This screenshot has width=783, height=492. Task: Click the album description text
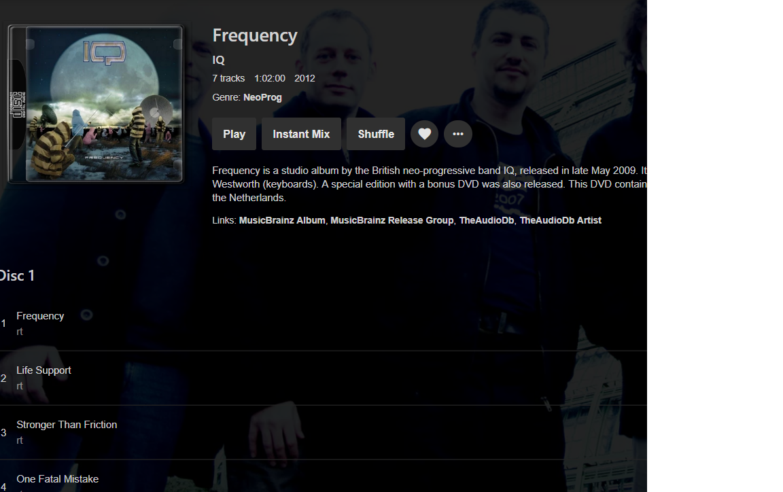point(430,183)
